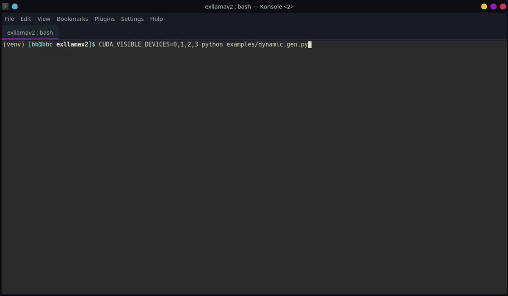The width and height of the screenshot is (508, 296).
Task: Open the Bookmarks menu
Action: [x=72, y=19]
